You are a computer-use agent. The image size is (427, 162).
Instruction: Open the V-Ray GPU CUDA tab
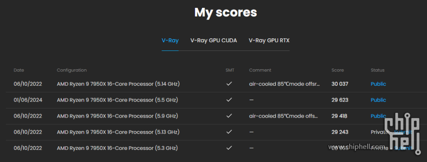(x=213, y=40)
